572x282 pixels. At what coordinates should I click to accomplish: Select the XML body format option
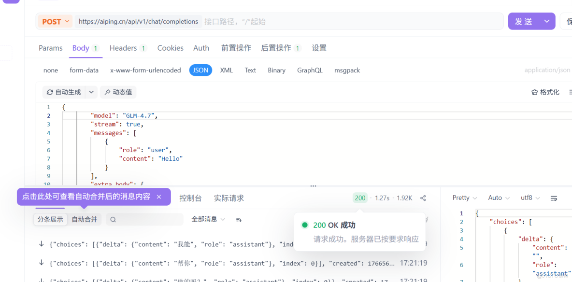[226, 70]
